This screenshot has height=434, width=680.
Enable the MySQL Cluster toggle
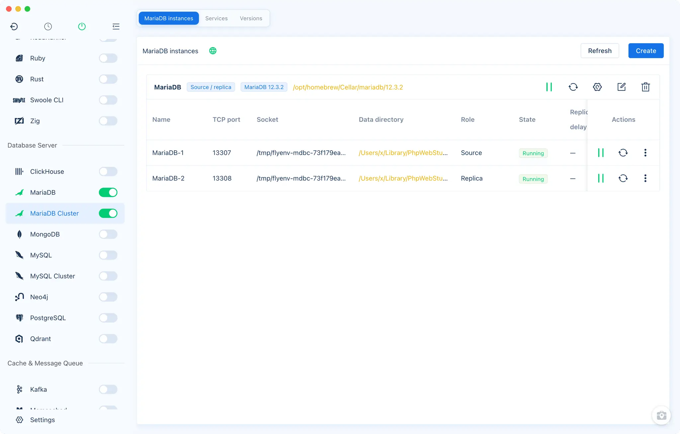click(108, 276)
